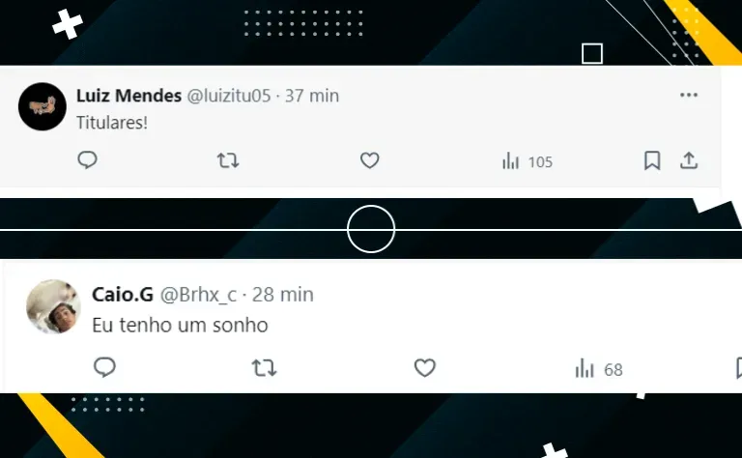Like Caio.G's "Eu tenho um sonho" tweet
Screen dimensions: 742x458
424,367
